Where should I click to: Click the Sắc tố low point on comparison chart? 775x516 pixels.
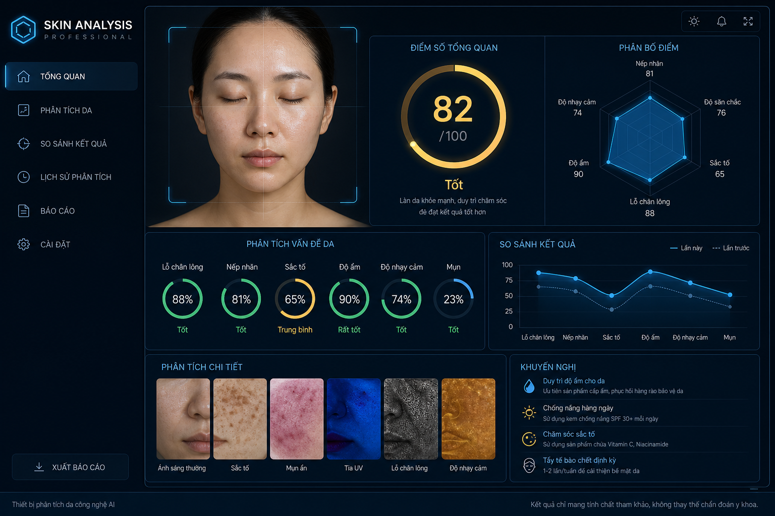(612, 295)
